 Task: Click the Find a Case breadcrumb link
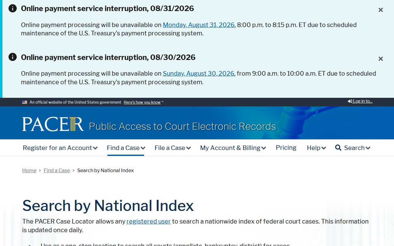click(57, 170)
